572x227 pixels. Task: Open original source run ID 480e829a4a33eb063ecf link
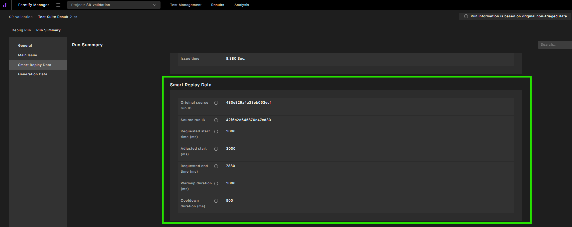tap(248, 103)
